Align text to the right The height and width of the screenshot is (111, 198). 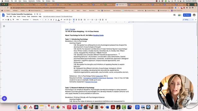click(x=79, y=20)
